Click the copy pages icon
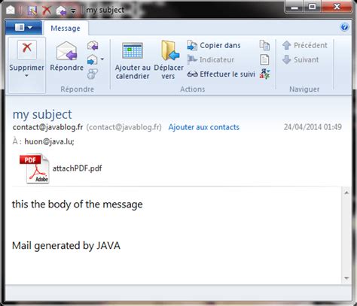 [x=264, y=45]
